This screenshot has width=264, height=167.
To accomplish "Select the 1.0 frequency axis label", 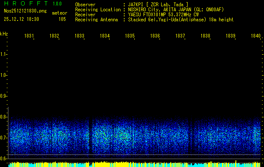I will (x=4, y=75).
